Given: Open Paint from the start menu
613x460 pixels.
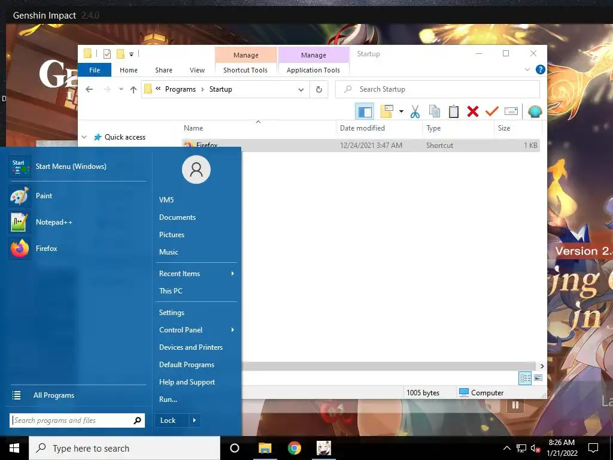Looking at the screenshot, I should (77, 196).
